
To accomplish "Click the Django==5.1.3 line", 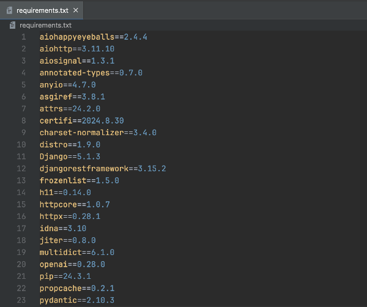I will coord(70,157).
